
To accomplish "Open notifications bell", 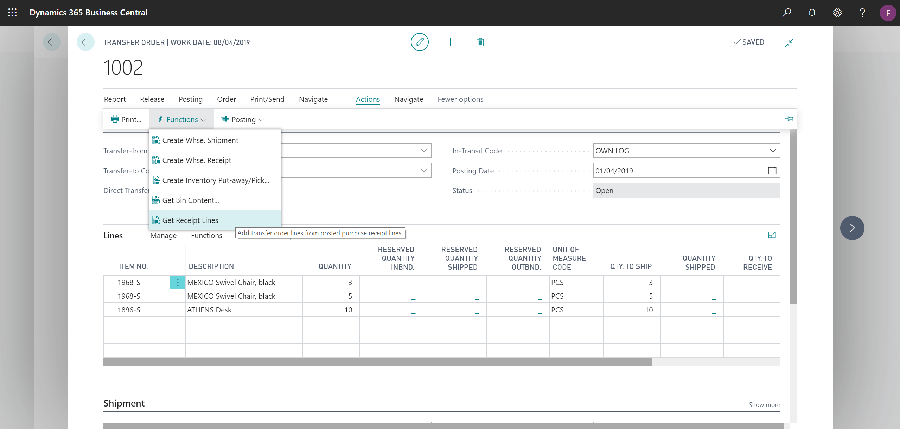I will (812, 13).
